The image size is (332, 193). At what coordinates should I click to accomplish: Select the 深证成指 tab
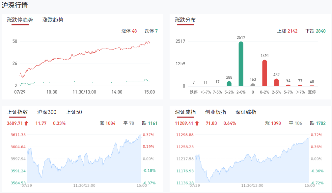click(185, 112)
